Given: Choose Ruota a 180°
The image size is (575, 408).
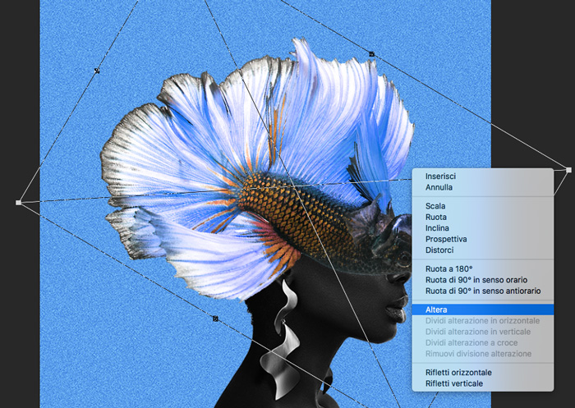Looking at the screenshot, I should (483, 268).
